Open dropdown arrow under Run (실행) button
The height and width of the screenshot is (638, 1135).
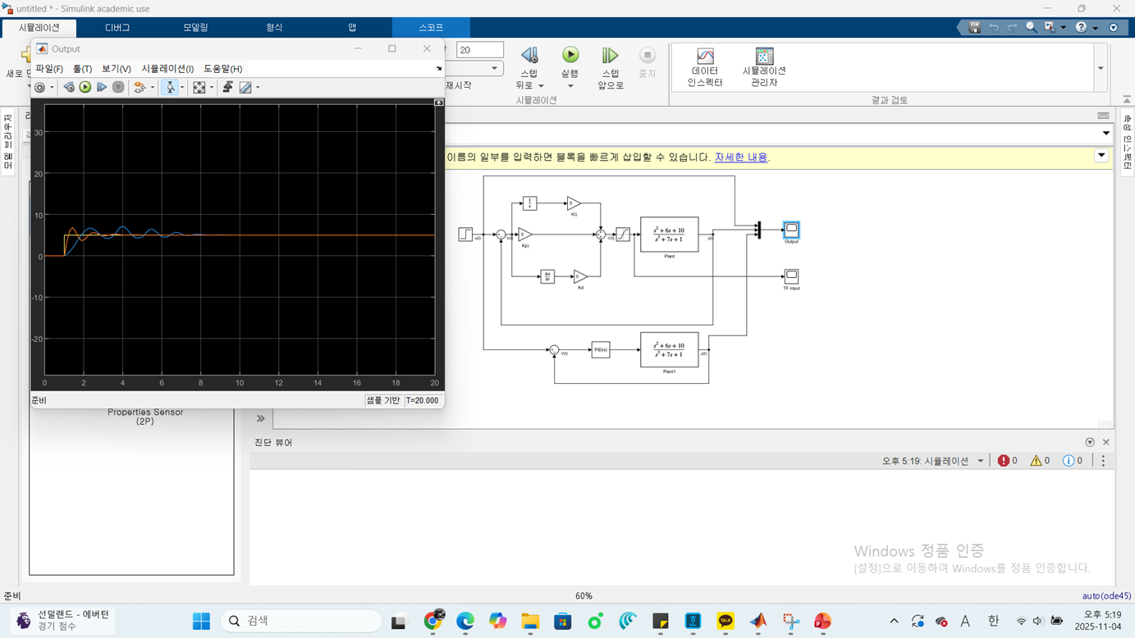570,86
